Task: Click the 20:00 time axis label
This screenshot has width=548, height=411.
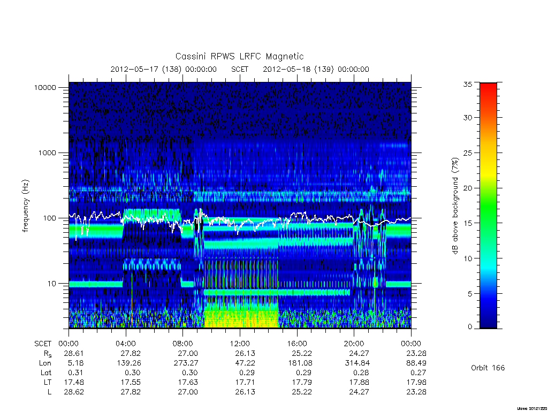Action: point(354,344)
